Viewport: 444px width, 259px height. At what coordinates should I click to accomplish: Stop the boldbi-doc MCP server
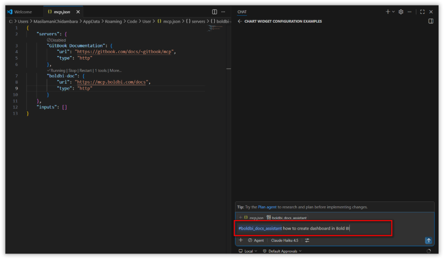tap(72, 70)
